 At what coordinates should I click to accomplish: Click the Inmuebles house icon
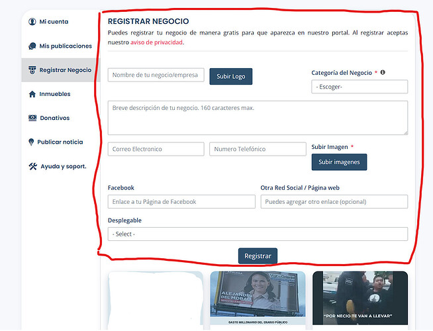[32, 94]
